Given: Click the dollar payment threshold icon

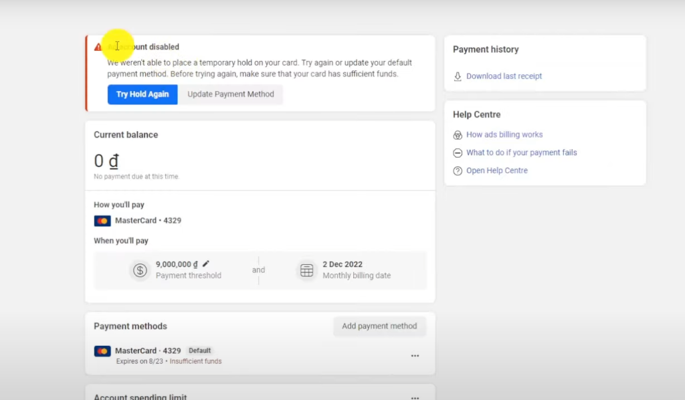Looking at the screenshot, I should point(140,270).
